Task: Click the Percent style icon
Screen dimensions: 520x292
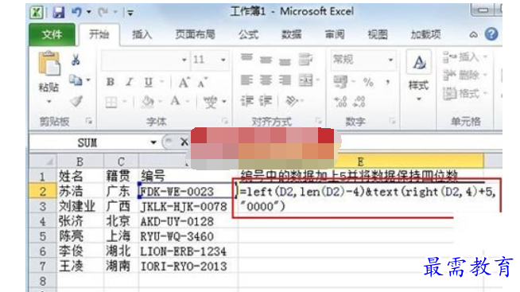Action: 368,82
